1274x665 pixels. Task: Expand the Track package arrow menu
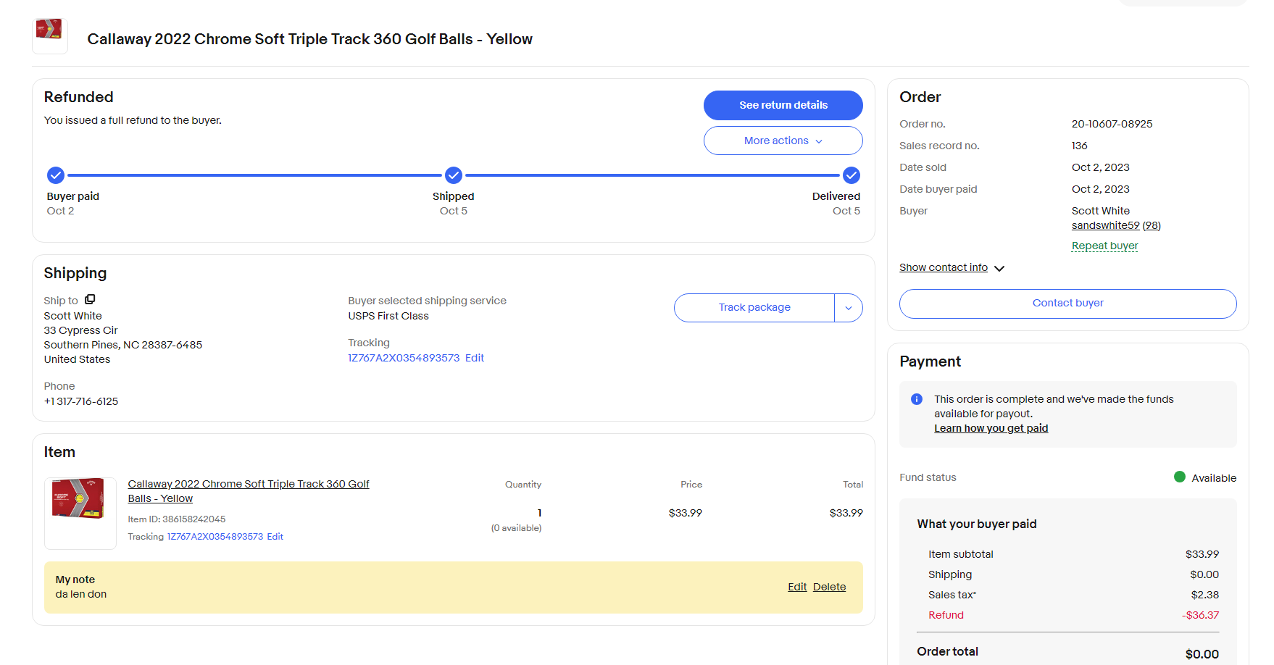pos(849,308)
